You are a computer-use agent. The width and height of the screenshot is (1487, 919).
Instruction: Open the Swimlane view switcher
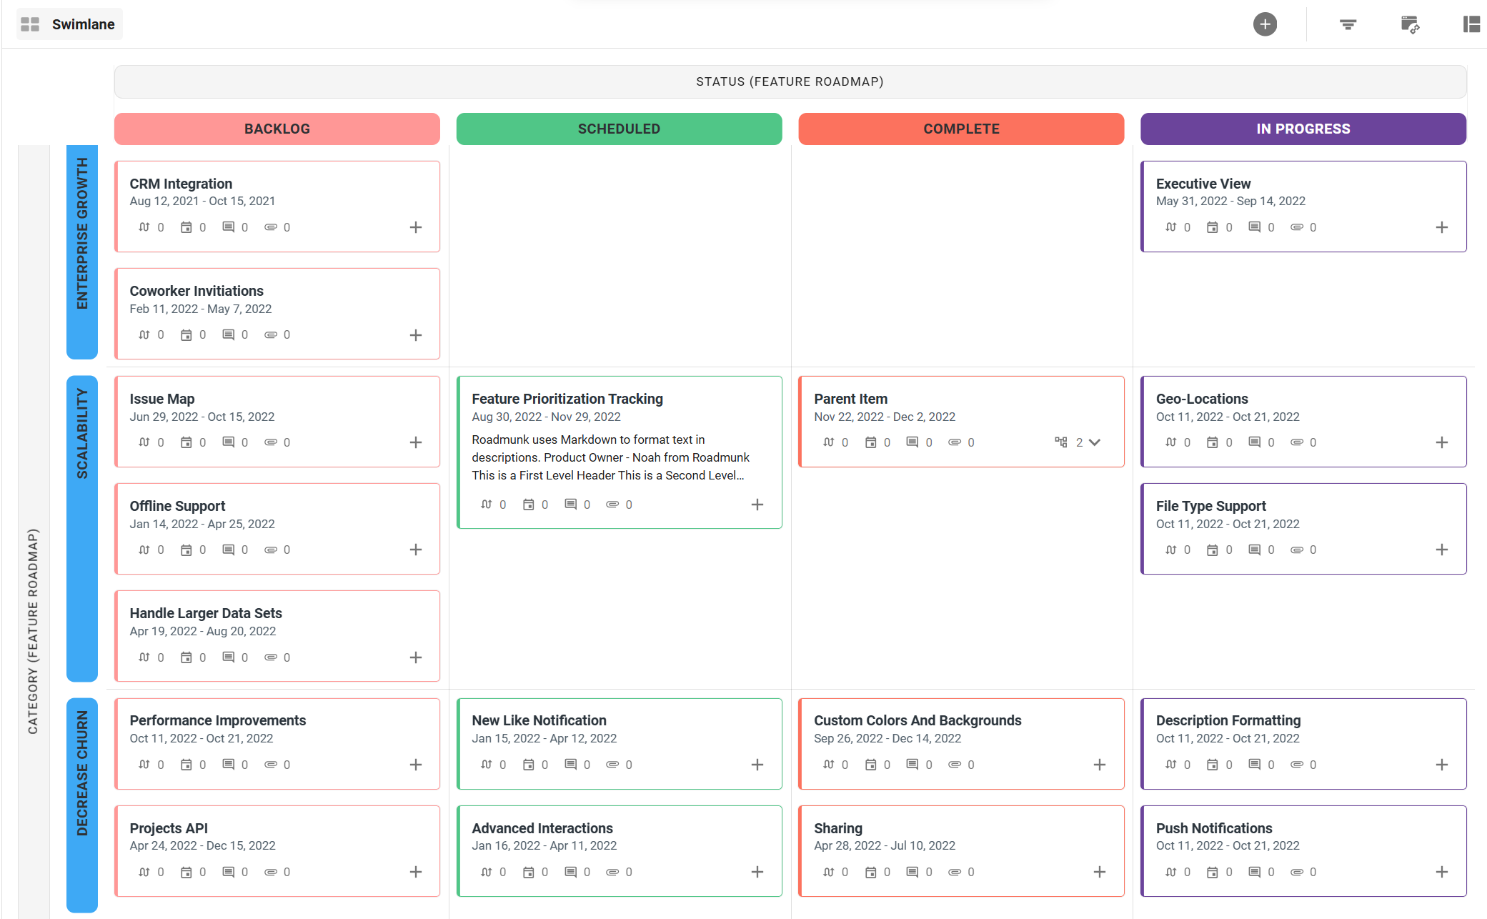[x=69, y=24]
